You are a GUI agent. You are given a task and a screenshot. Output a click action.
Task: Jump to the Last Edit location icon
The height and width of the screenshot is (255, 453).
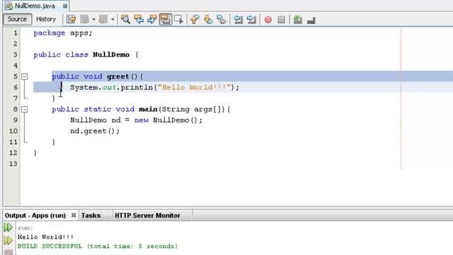point(71,19)
